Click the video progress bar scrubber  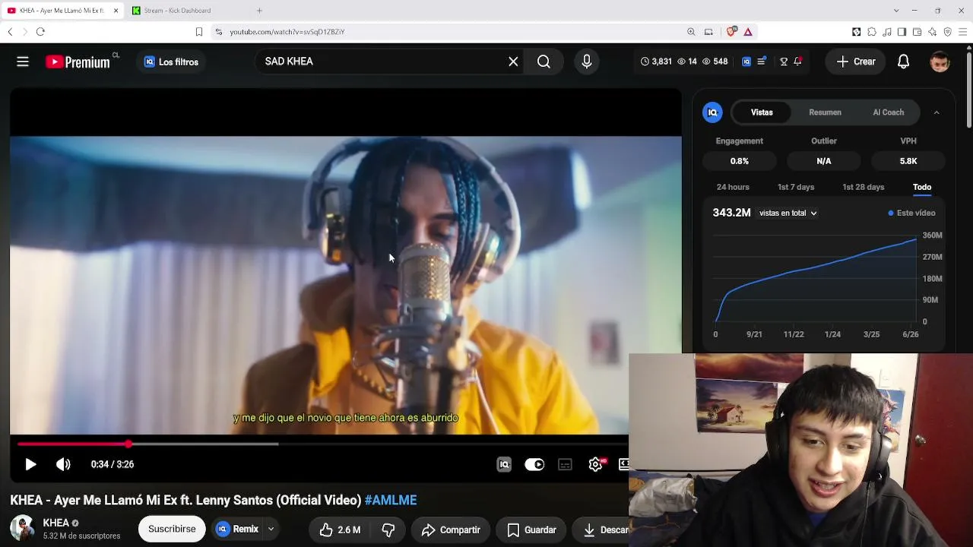pyautogui.click(x=128, y=444)
